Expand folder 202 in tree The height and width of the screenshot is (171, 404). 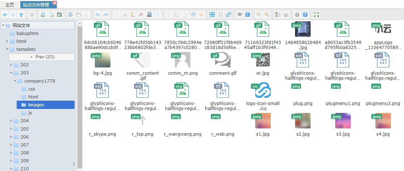point(11,65)
